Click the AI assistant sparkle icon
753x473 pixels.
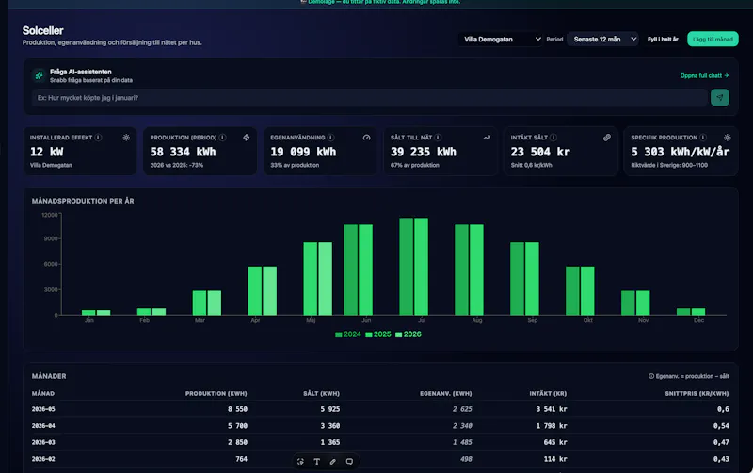click(x=40, y=75)
